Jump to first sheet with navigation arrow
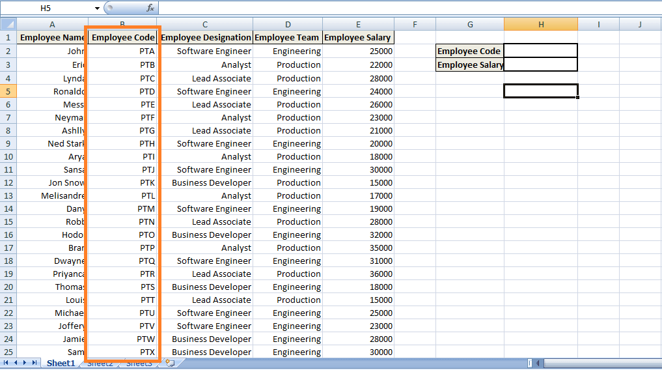The height and width of the screenshot is (370, 662). point(7,363)
